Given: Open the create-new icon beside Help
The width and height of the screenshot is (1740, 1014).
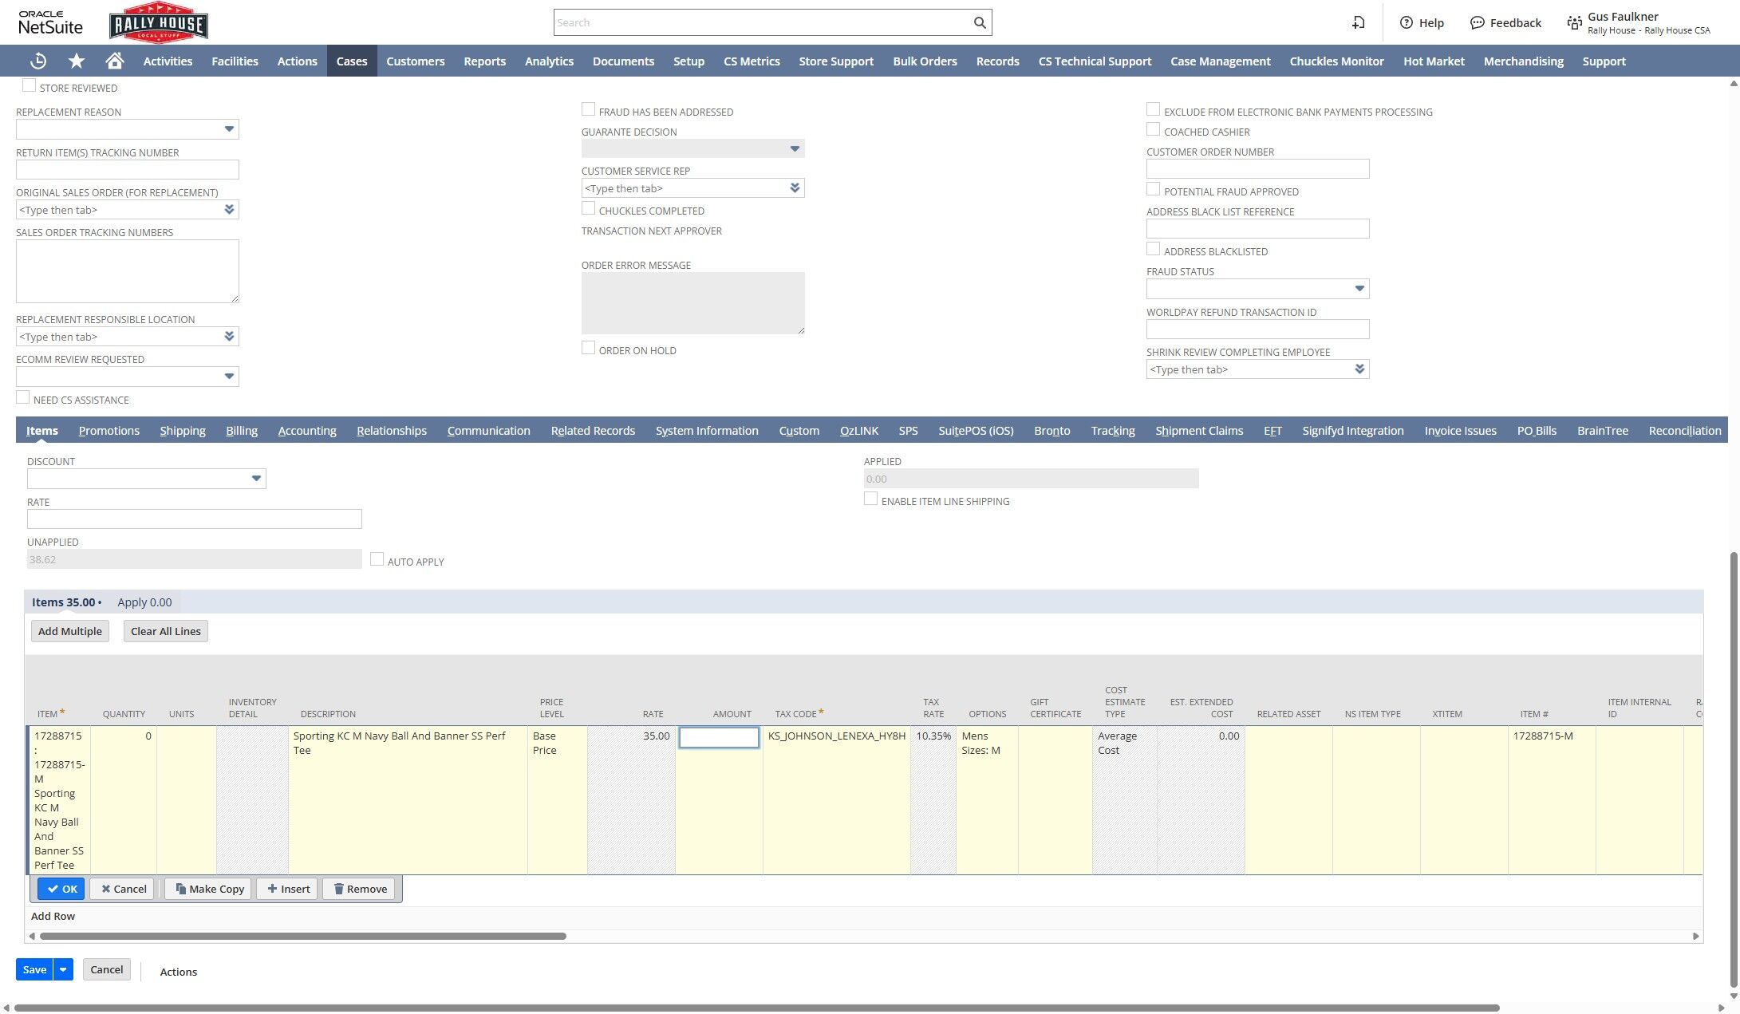Looking at the screenshot, I should (x=1359, y=22).
